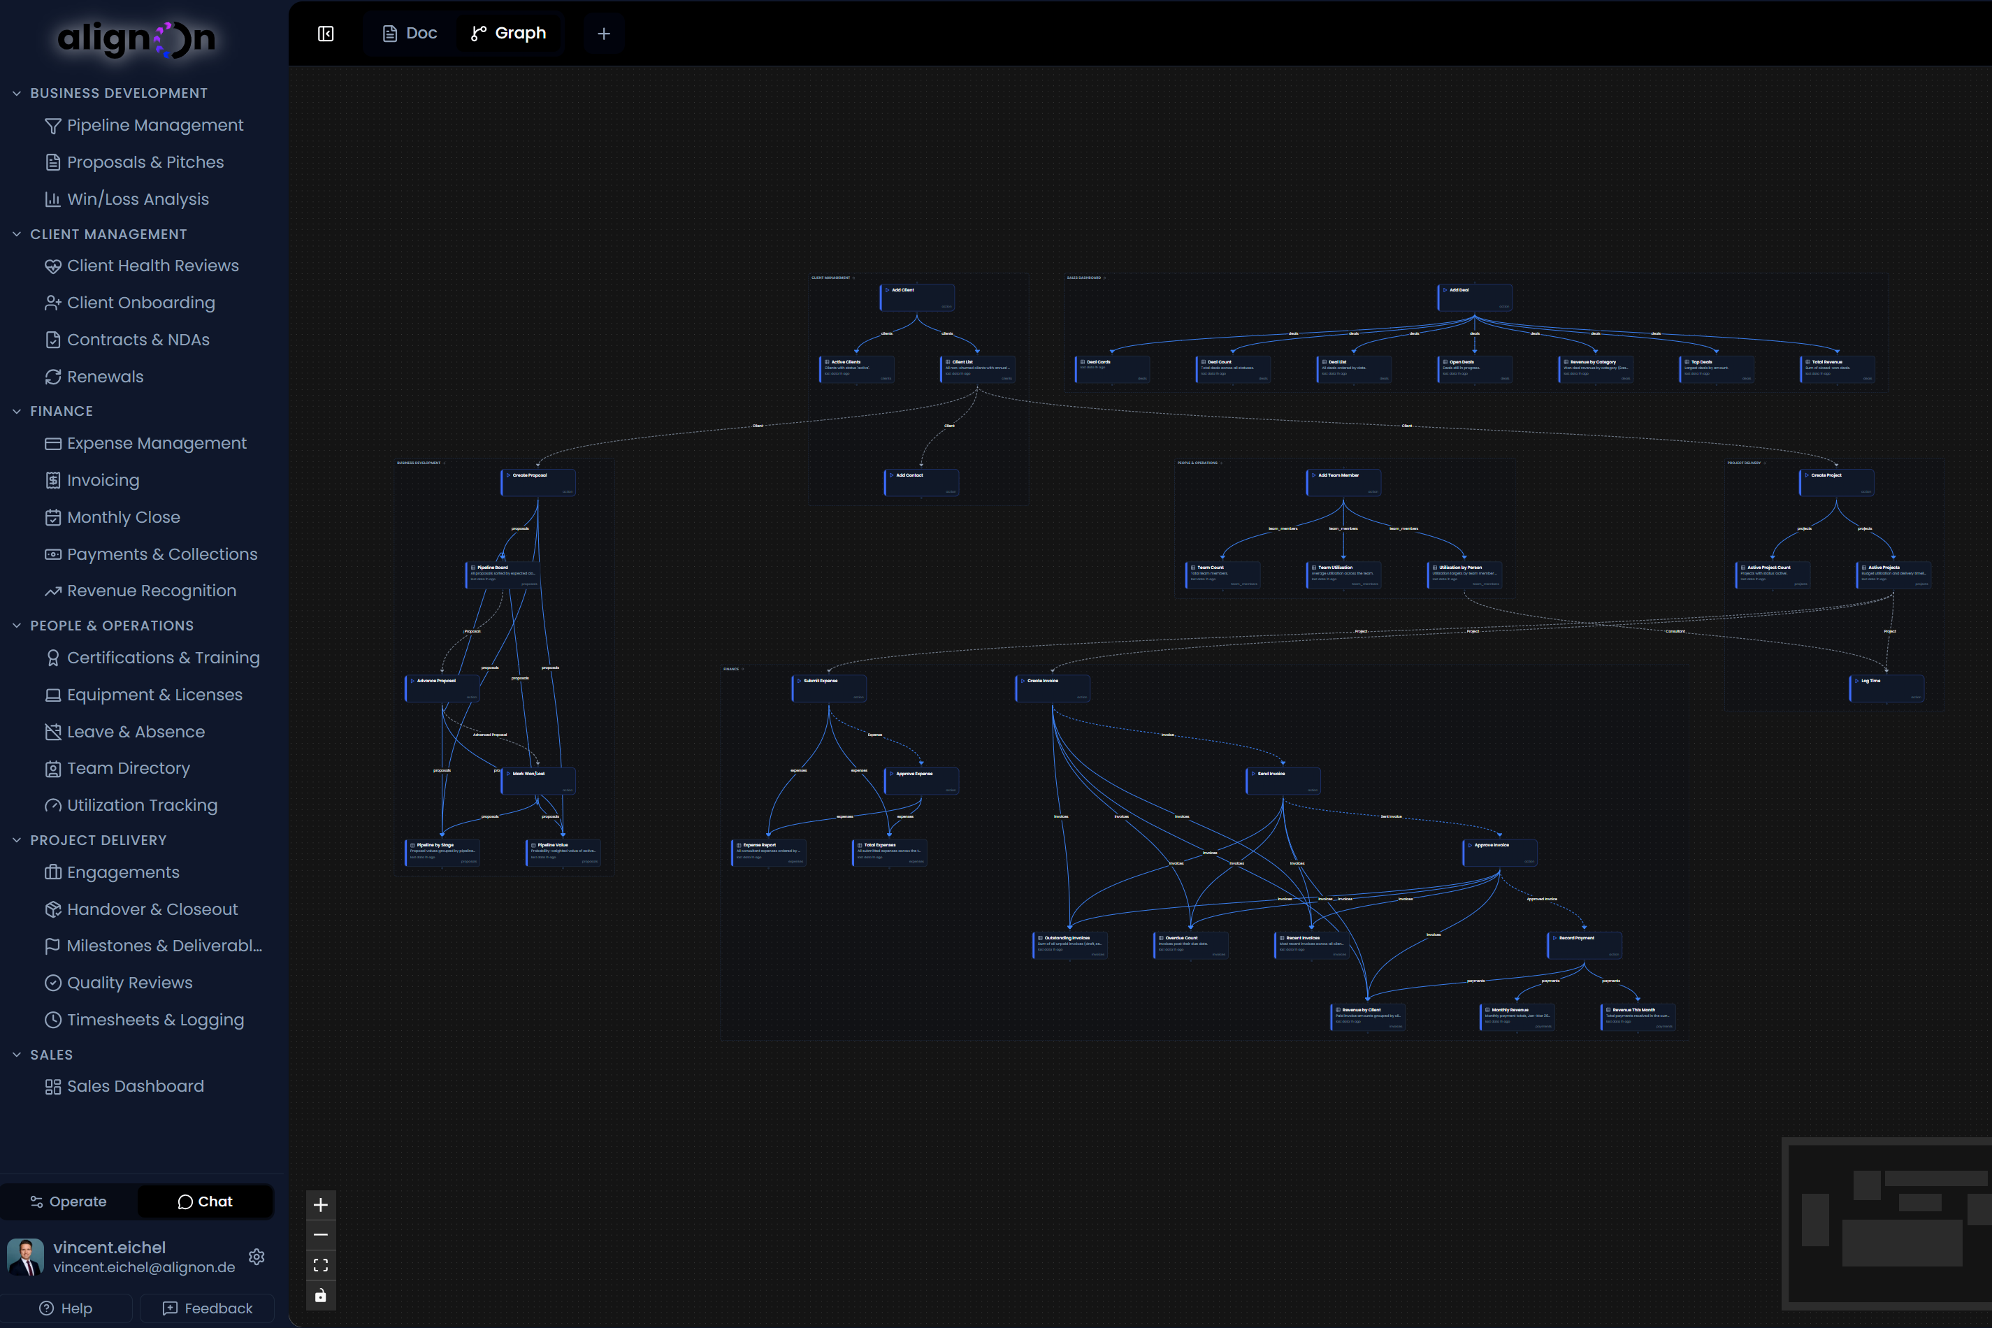The height and width of the screenshot is (1328, 1992).
Task: Open the Feedback form
Action: click(x=207, y=1308)
